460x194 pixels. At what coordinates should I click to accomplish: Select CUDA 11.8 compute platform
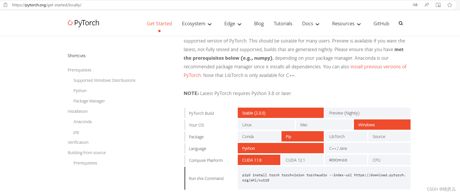[x=259, y=160]
